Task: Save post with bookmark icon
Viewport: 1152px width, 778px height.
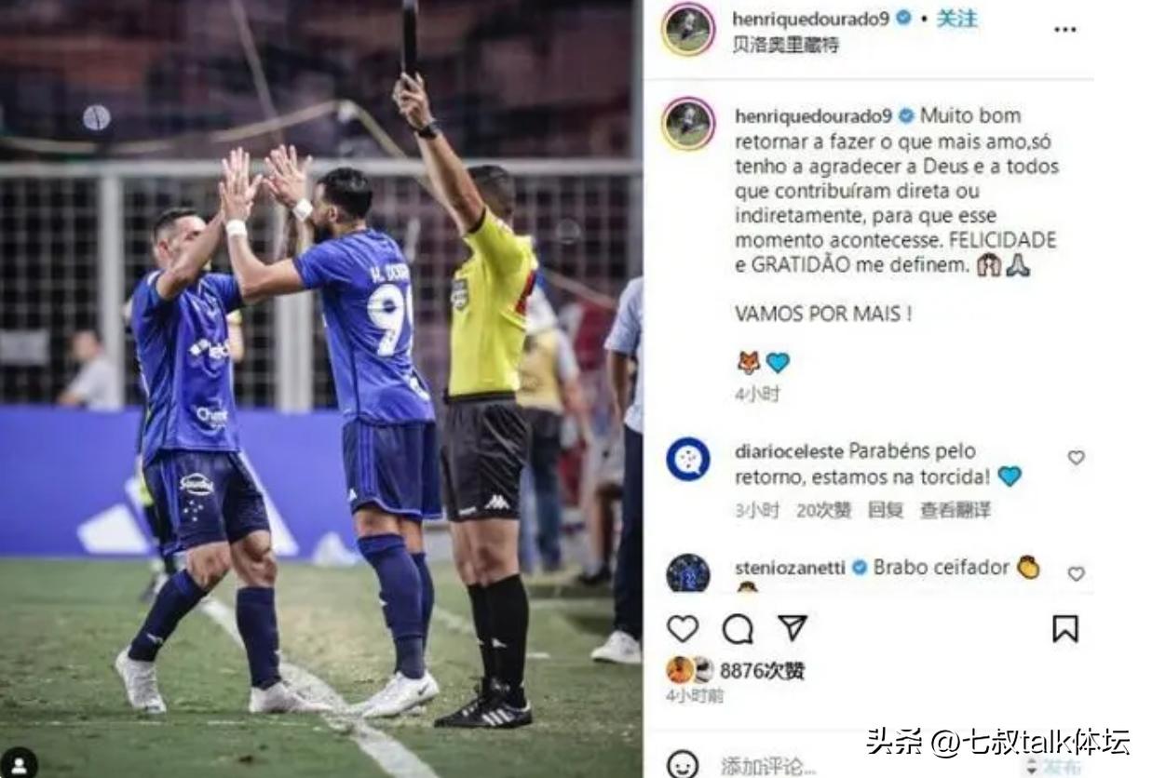Action: pos(1065,629)
